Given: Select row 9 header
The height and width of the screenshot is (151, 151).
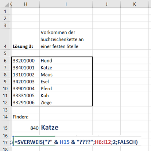Looking at the screenshot, I should coord(5,82).
